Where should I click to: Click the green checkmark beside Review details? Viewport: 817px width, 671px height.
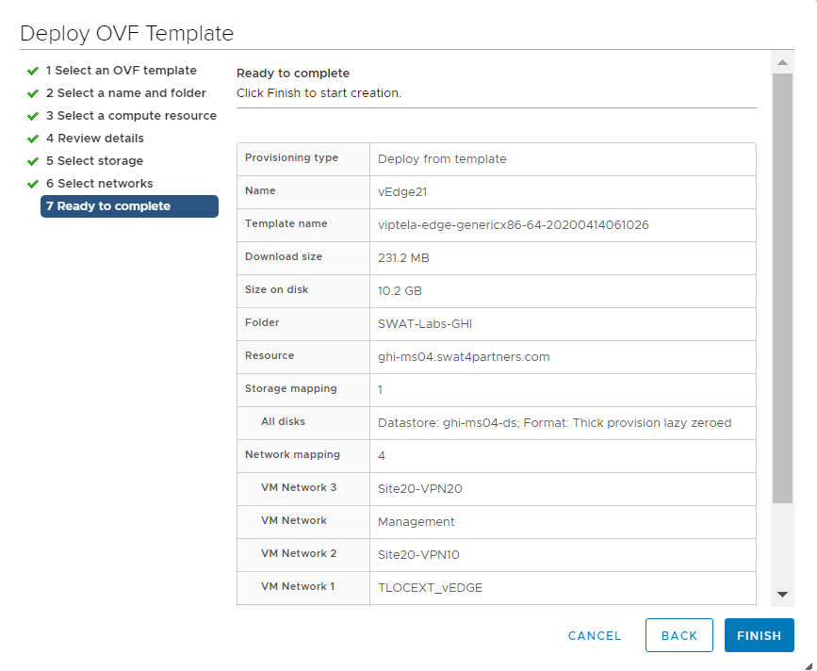33,139
